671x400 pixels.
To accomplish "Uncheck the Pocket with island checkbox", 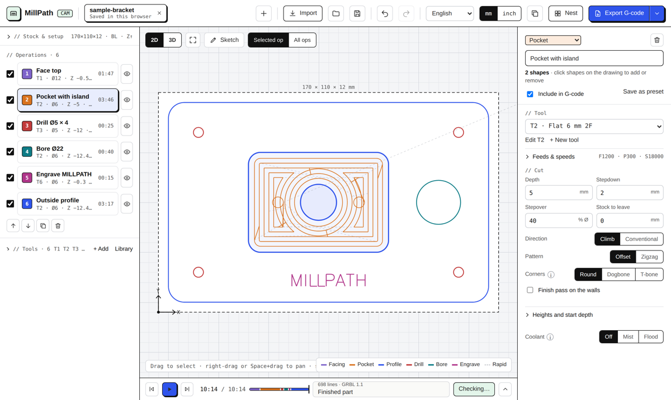I will pos(10,100).
